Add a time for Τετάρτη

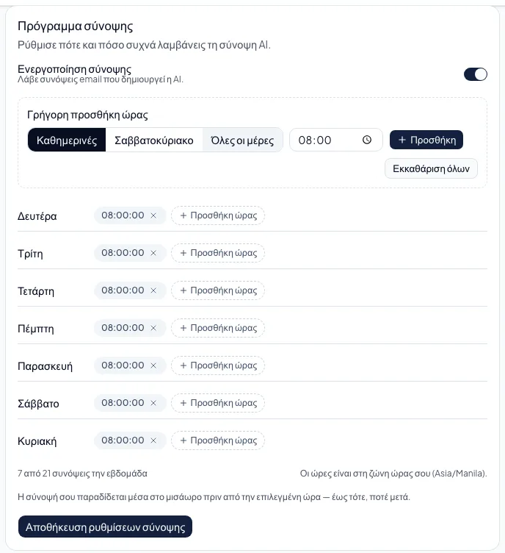click(x=218, y=290)
